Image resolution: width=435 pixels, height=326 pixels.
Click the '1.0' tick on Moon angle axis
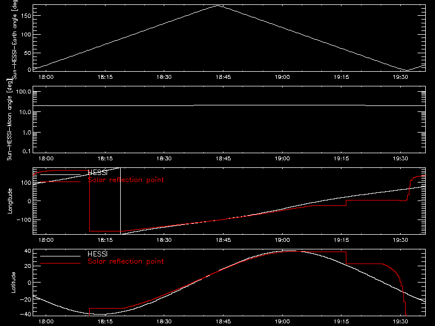click(27, 133)
